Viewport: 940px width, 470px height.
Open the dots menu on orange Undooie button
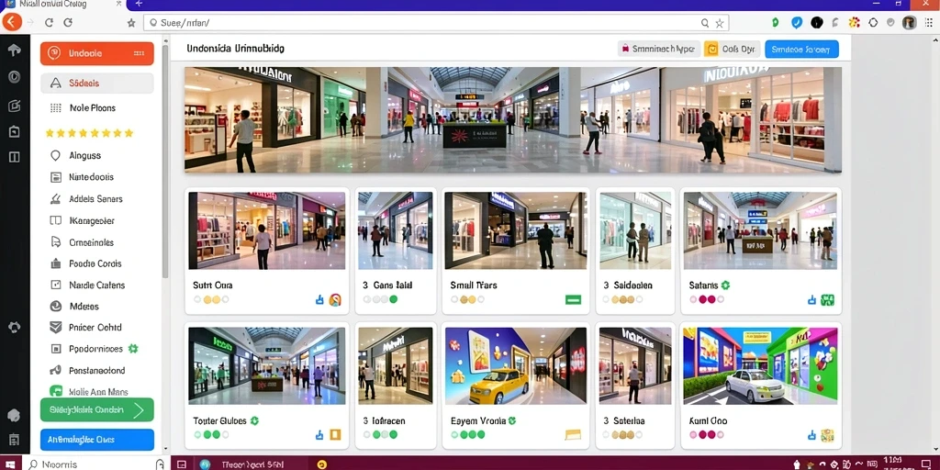[x=140, y=53]
